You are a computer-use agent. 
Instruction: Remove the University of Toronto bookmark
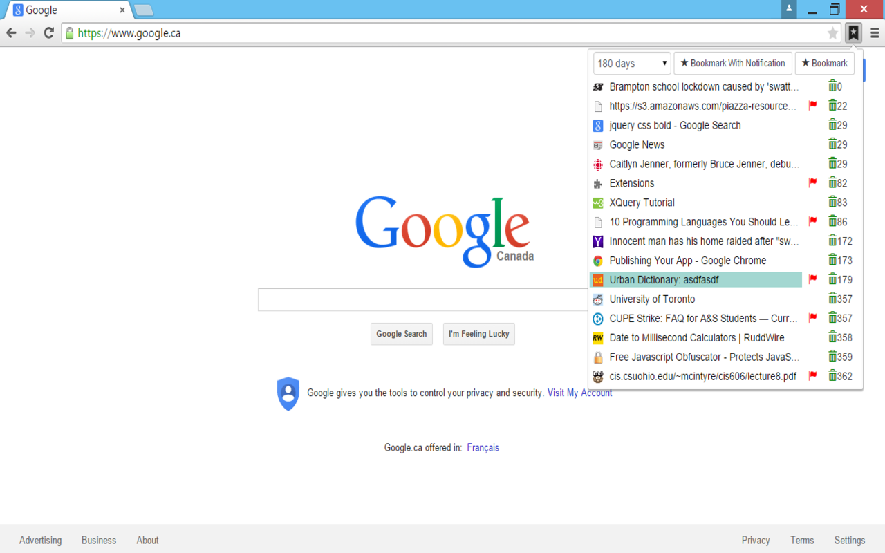(832, 299)
